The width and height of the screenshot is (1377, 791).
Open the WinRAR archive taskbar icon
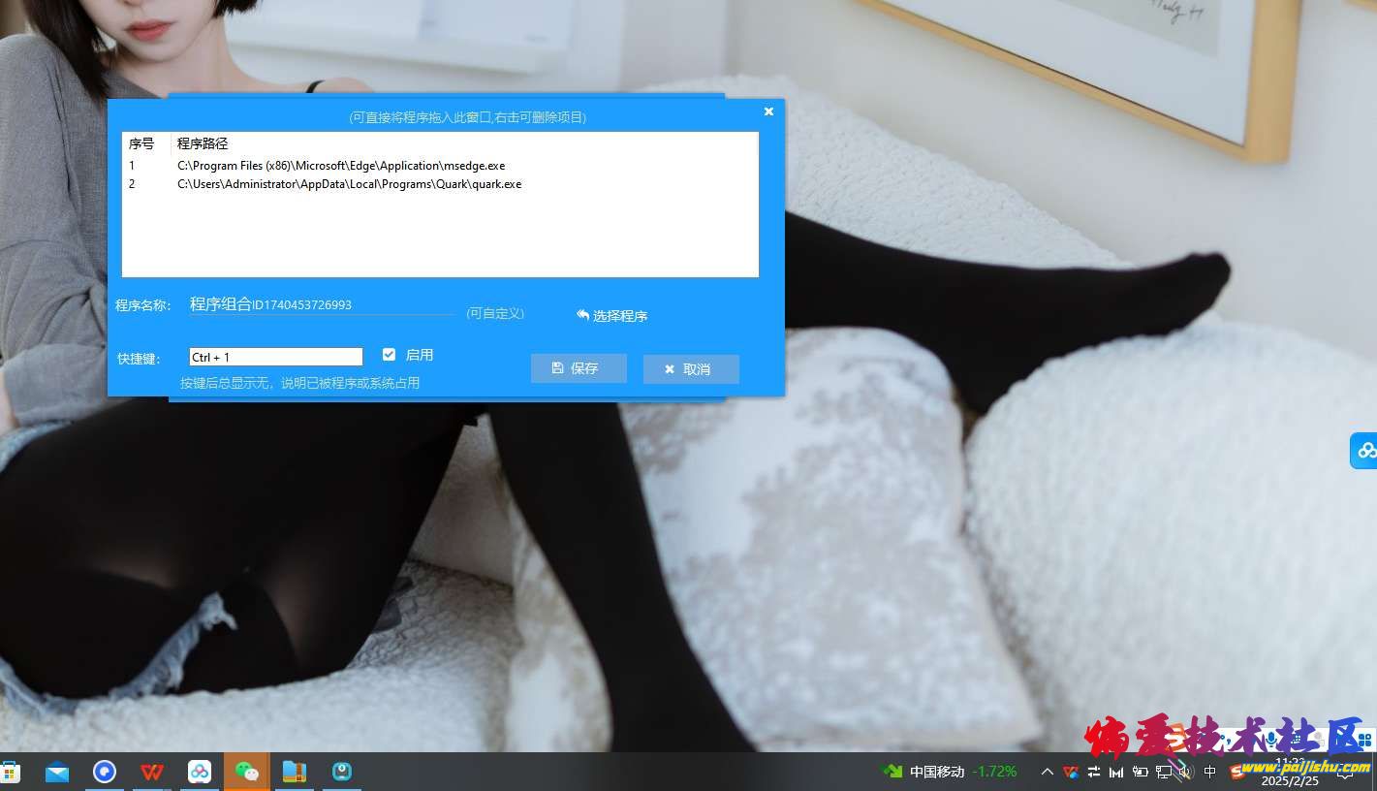[295, 772]
